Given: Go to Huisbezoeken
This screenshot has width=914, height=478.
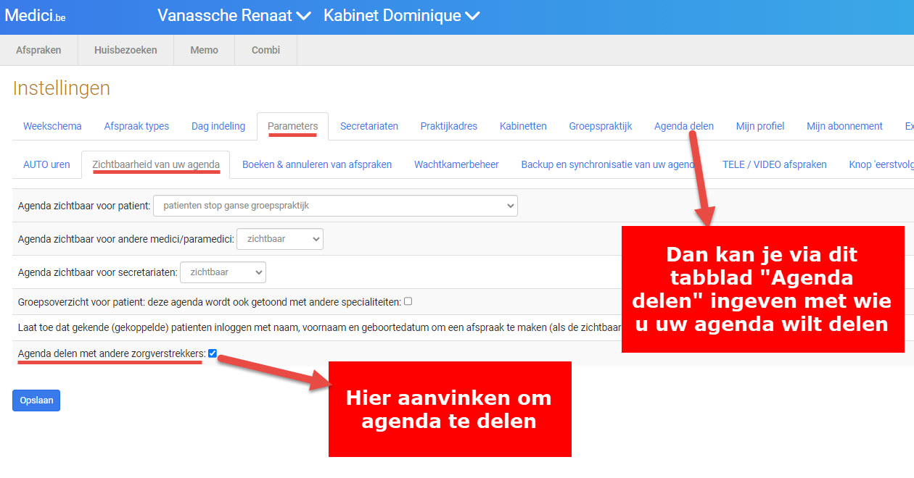Looking at the screenshot, I should tap(125, 50).
